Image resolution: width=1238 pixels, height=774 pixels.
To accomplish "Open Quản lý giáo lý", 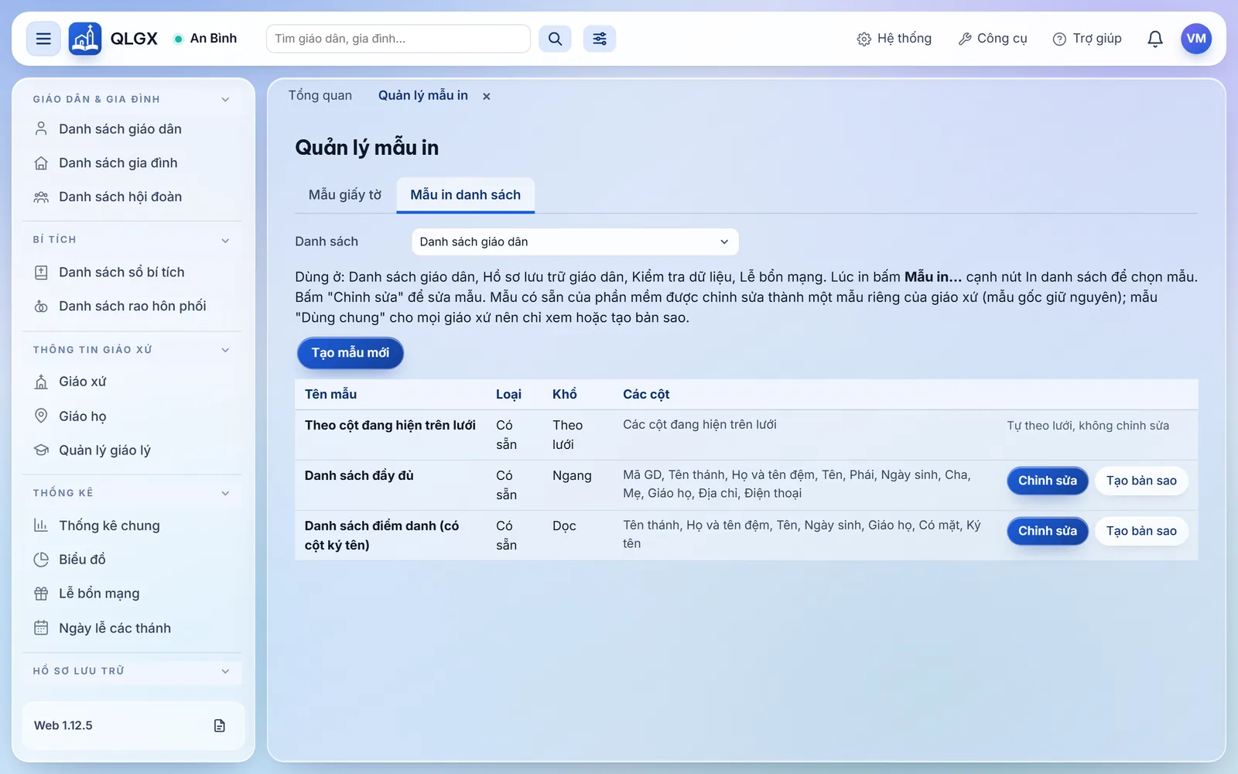I will 132,450.
